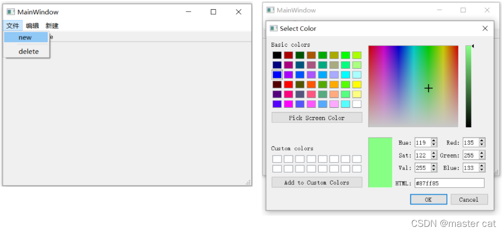The image size is (504, 232).
Task: Pick the orange-red basic color swatch
Action: [311, 85]
